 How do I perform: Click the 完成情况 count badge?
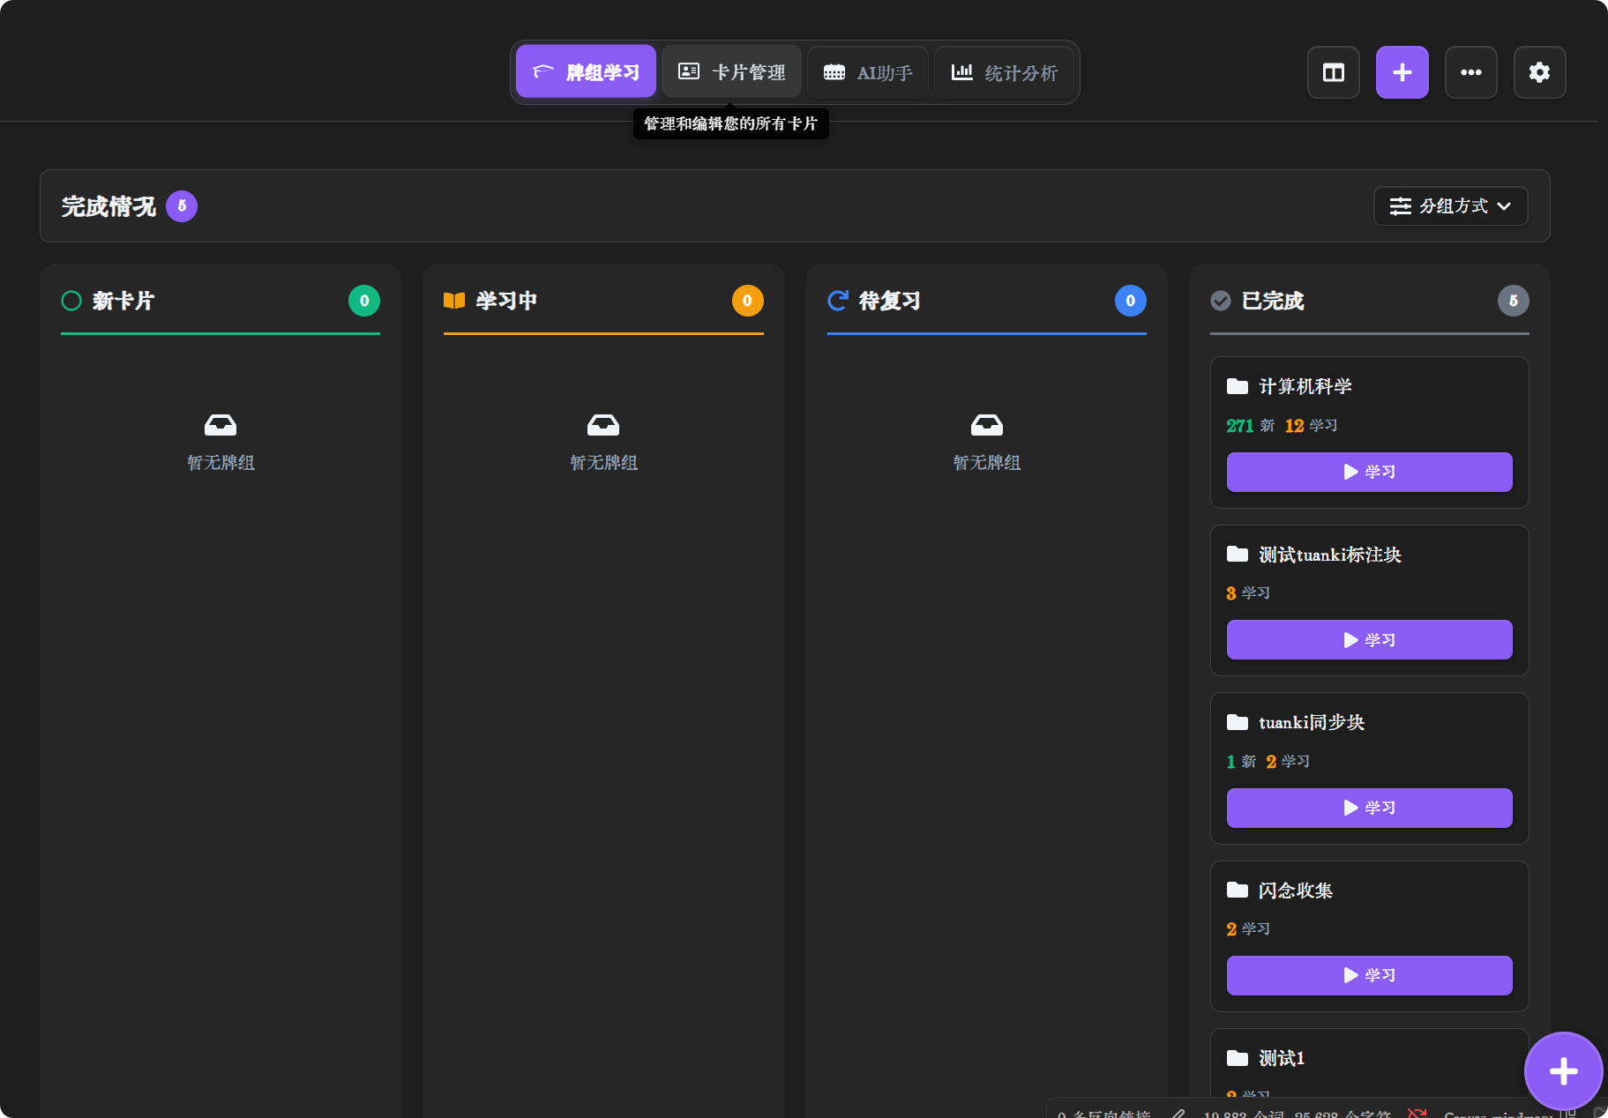coord(182,206)
